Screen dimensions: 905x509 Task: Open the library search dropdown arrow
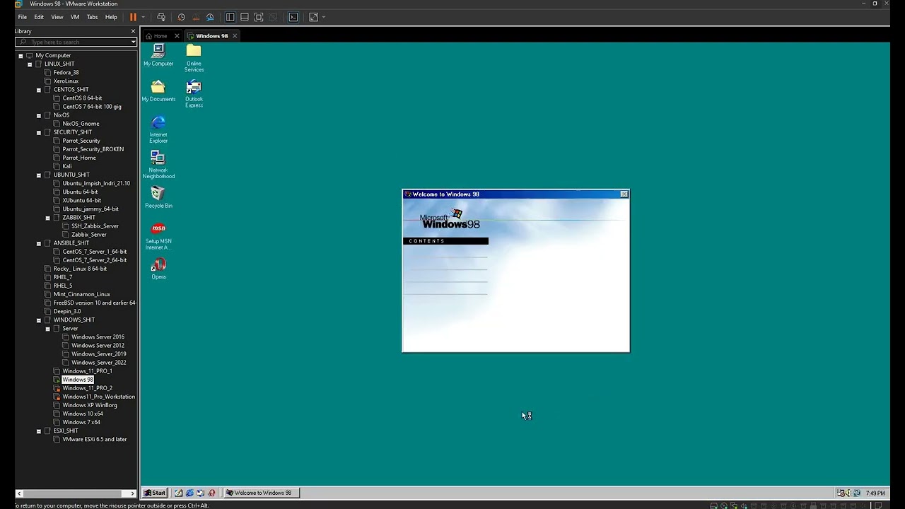pos(133,42)
